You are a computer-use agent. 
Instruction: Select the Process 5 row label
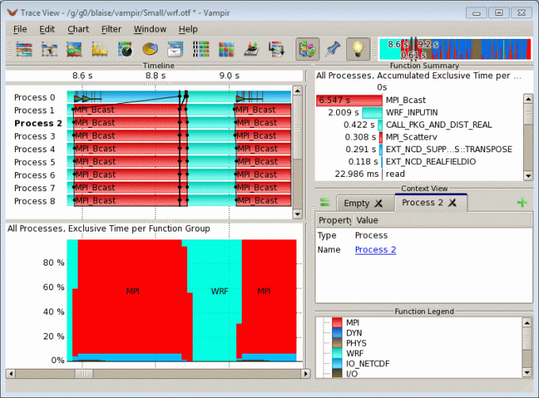point(34,163)
